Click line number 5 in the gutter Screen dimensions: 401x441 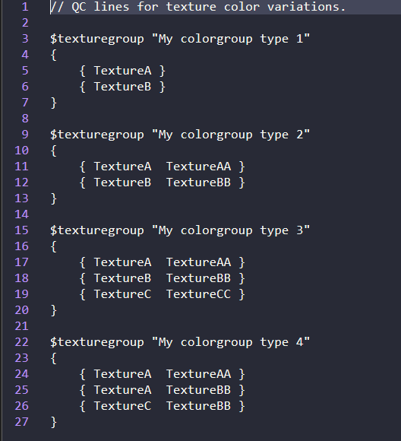tap(25, 71)
